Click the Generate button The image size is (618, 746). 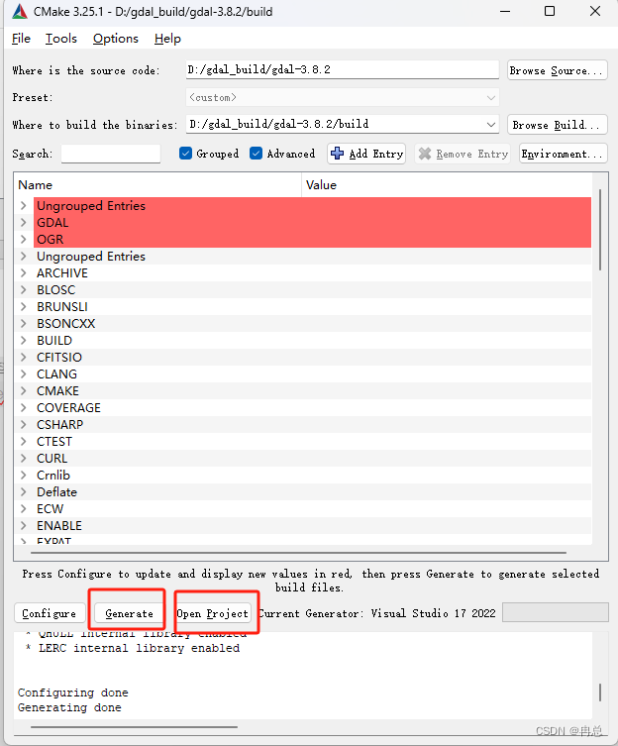click(129, 613)
